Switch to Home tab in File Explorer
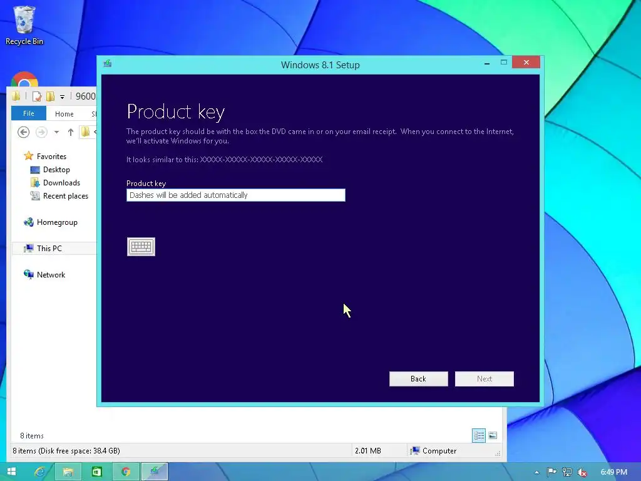Screen dimensions: 641x481 (x=64, y=114)
